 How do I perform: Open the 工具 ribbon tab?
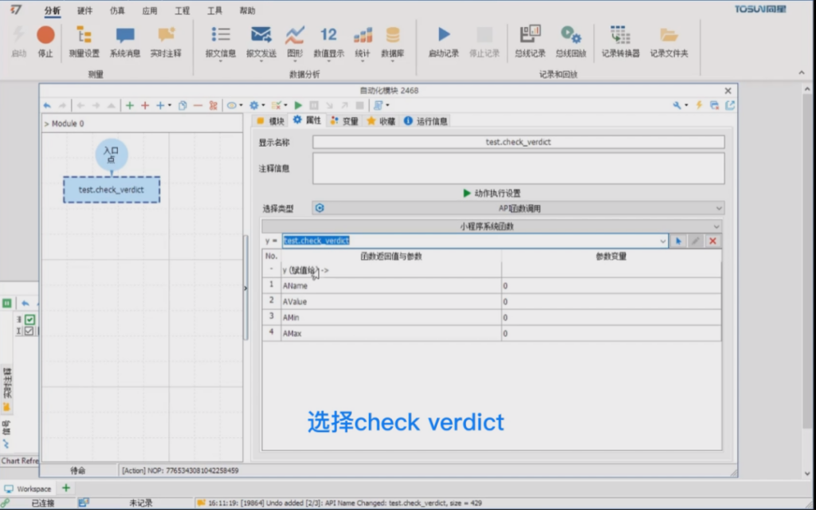click(214, 11)
